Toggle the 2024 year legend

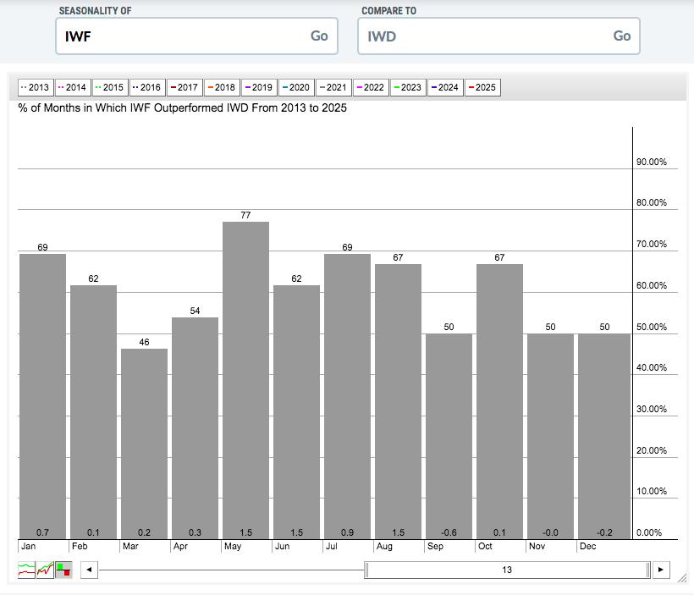(445, 87)
